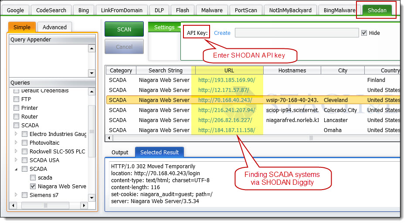
Task: Open the http://193.185.169.90/ link
Action: pyautogui.click(x=227, y=80)
